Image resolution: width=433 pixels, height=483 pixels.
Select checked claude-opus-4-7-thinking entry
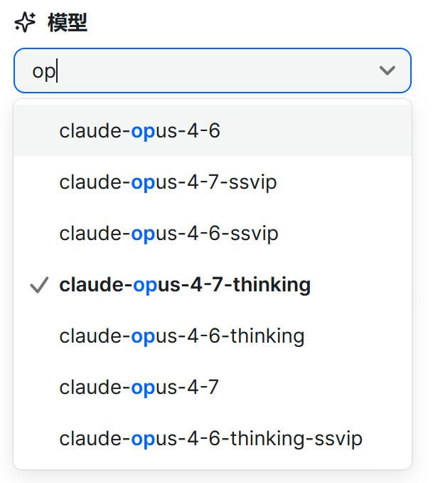coord(213,284)
